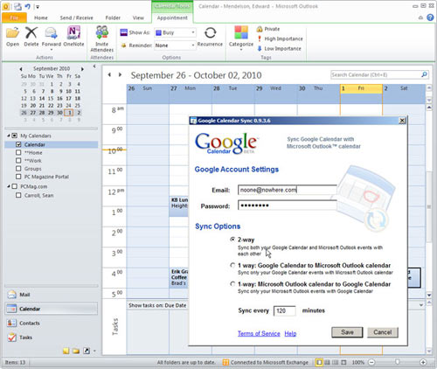Set Low Importance tag
The width and height of the screenshot is (437, 369).
click(279, 48)
